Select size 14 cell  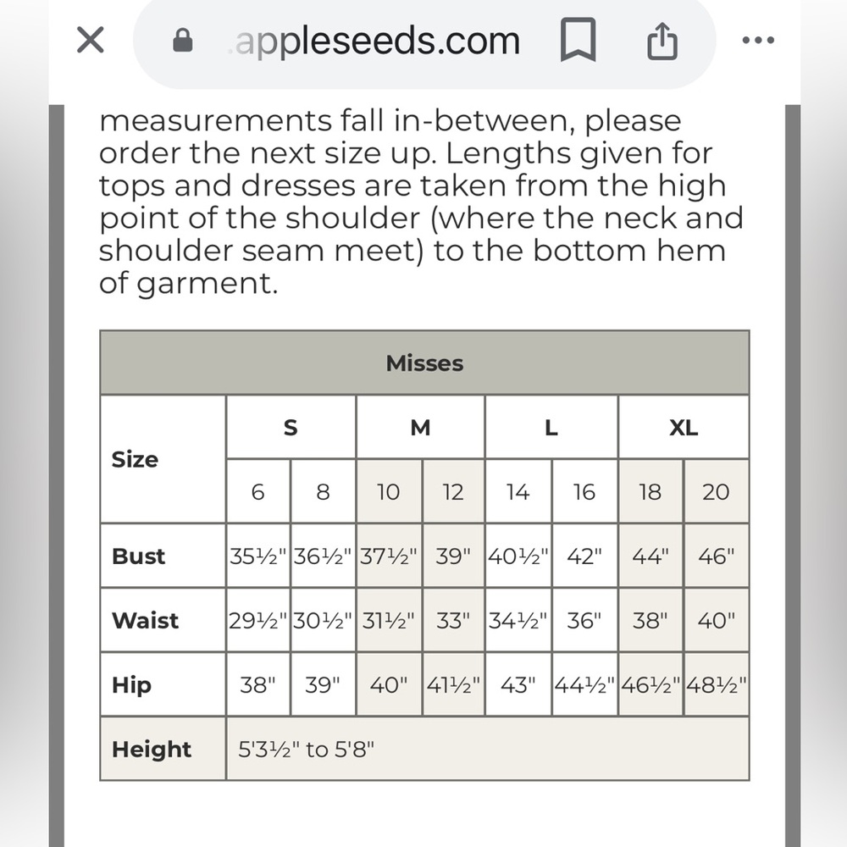518,492
